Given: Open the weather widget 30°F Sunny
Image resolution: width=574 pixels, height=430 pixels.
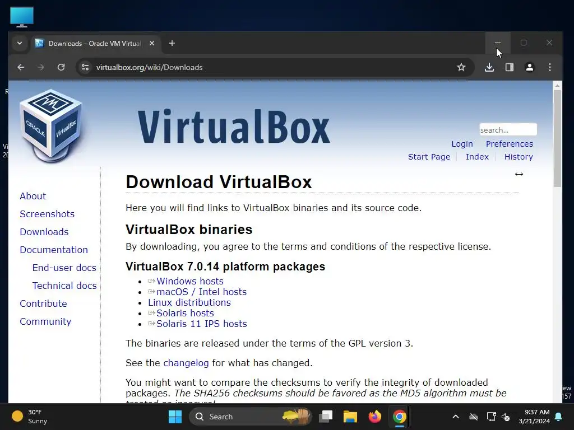Looking at the screenshot, I should click(30, 417).
